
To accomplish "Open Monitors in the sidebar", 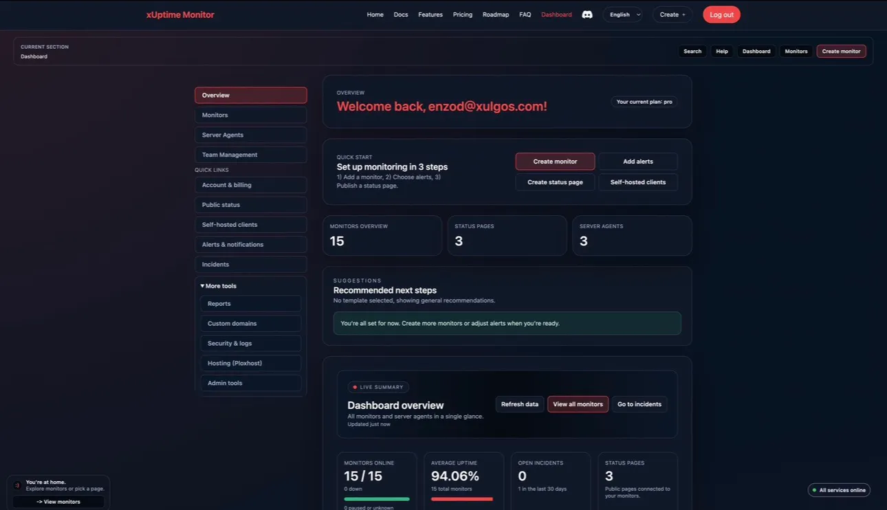I will (x=251, y=115).
